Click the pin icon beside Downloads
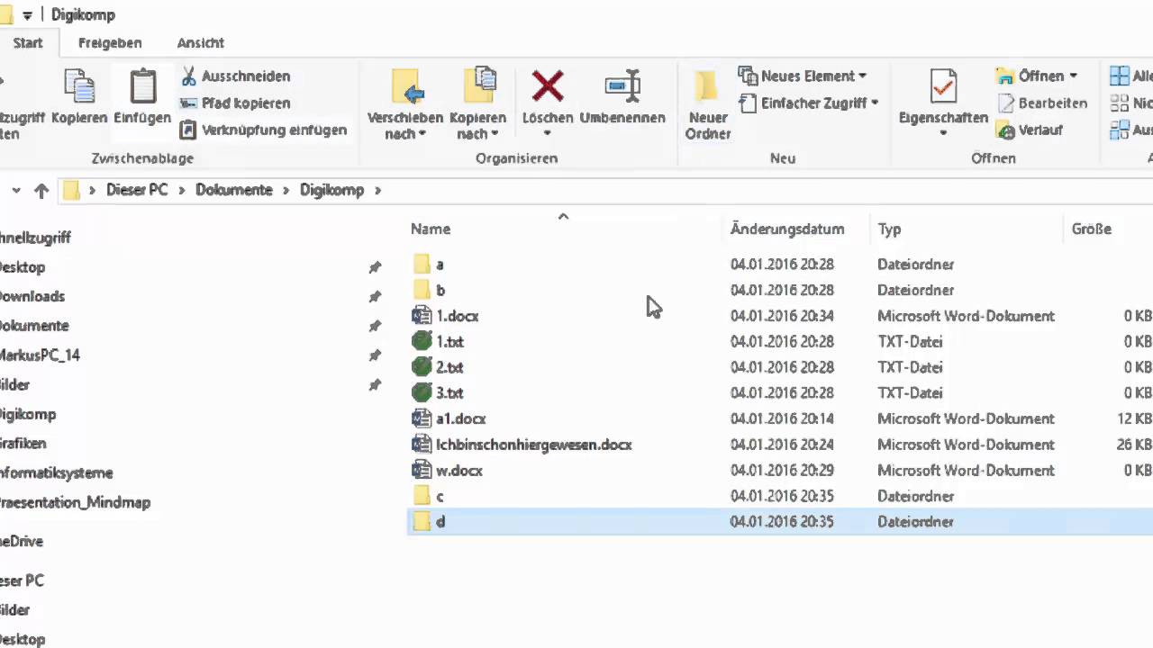1153x648 pixels. point(375,296)
